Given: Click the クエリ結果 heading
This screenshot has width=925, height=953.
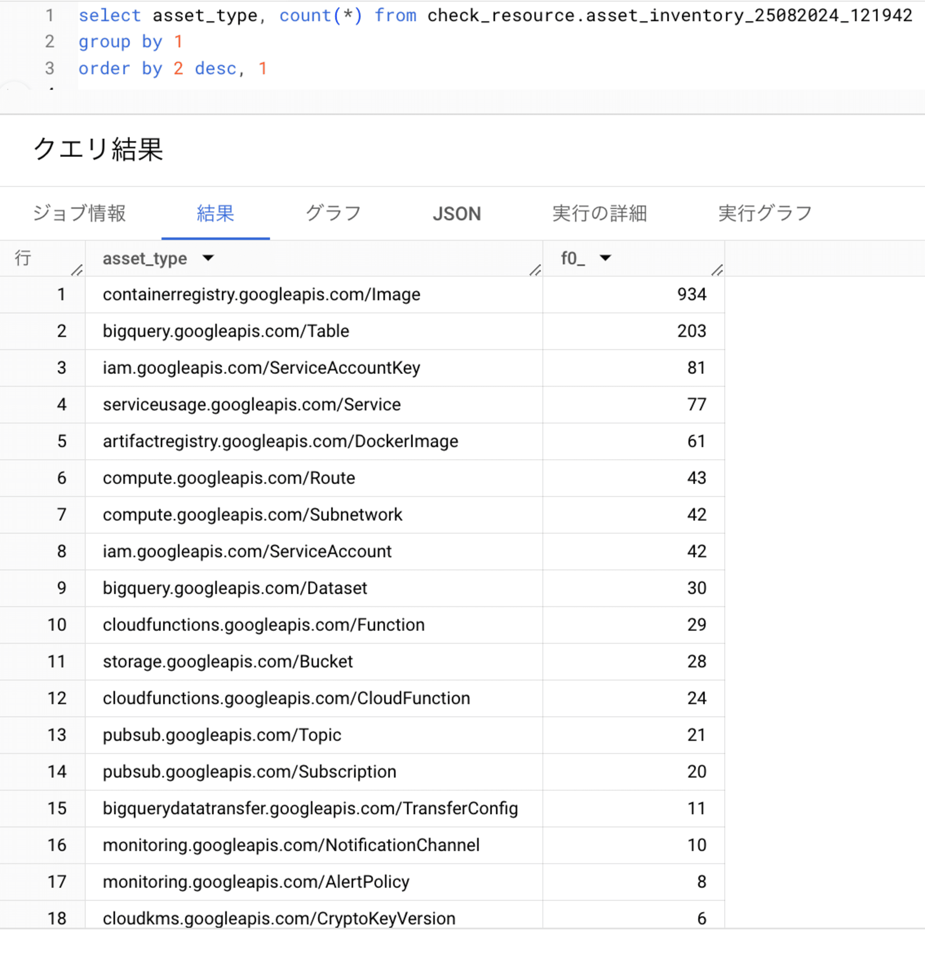Looking at the screenshot, I should pyautogui.click(x=98, y=149).
